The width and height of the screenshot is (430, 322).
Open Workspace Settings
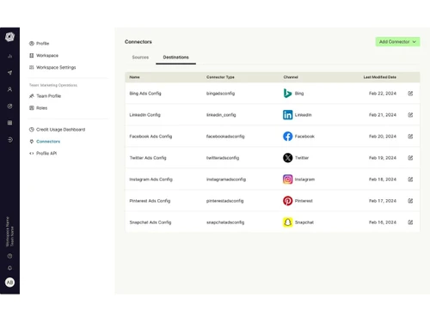point(52,68)
